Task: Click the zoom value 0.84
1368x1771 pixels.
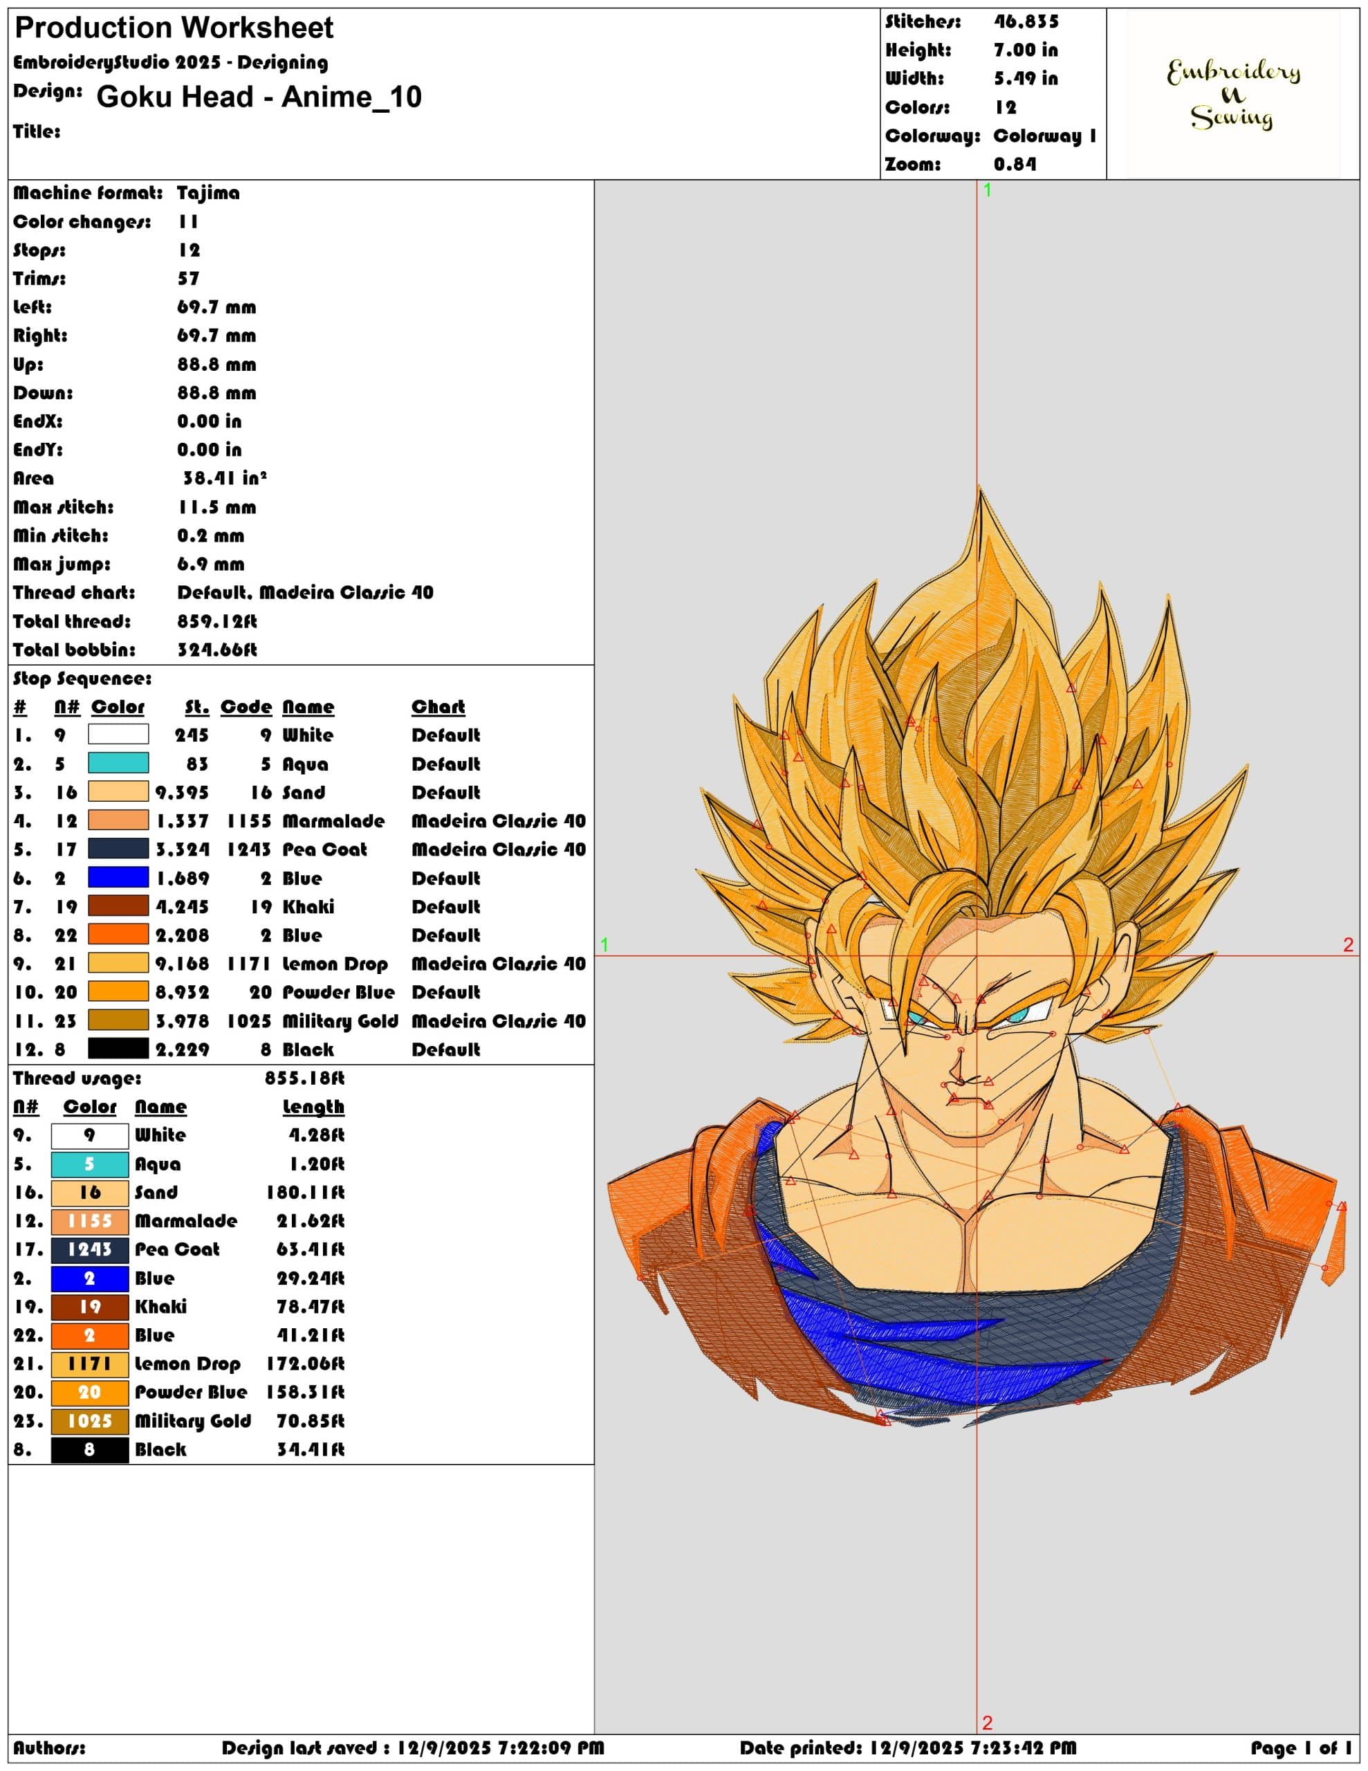Action: click(x=1015, y=164)
